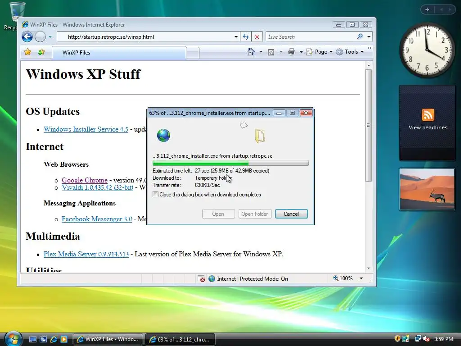Select the WinXP Files tab
The image size is (461, 346).
pos(119,53)
